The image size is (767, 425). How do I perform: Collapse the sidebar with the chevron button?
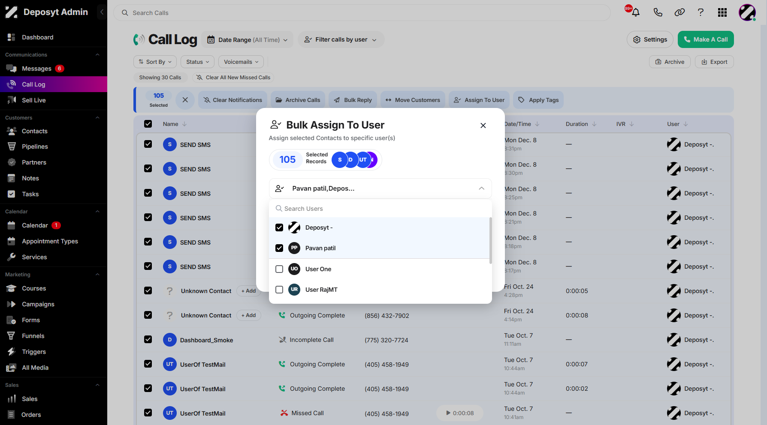102,12
